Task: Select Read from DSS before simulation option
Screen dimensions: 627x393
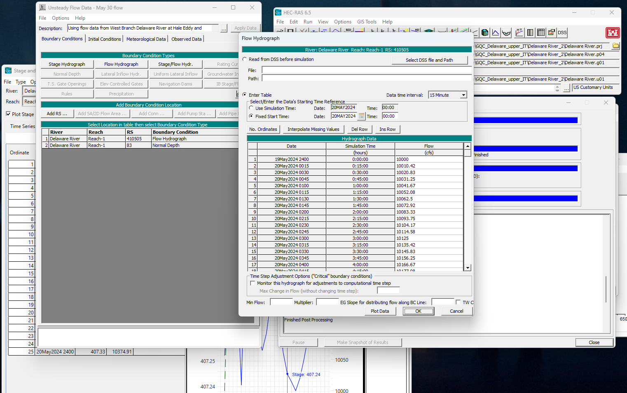Action: tap(245, 59)
